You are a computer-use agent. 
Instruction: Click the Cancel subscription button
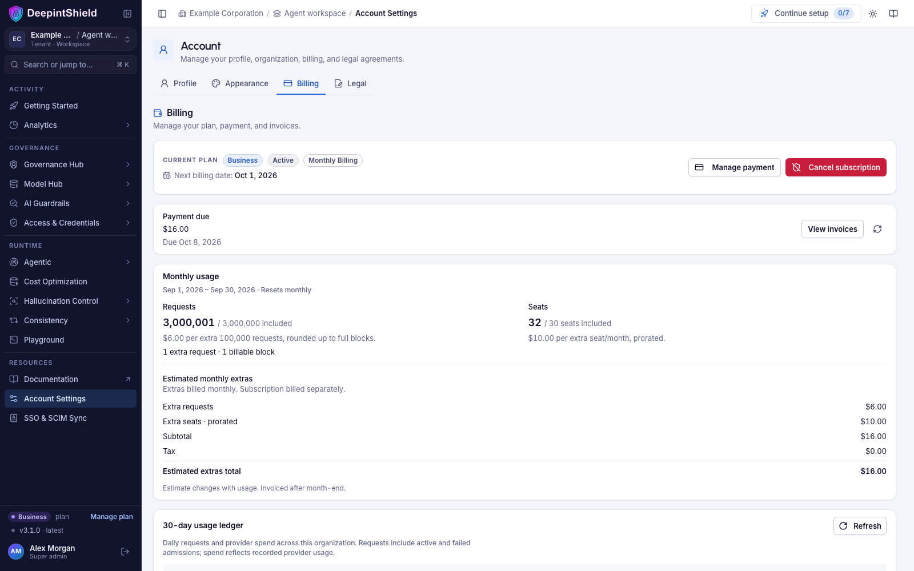(836, 167)
